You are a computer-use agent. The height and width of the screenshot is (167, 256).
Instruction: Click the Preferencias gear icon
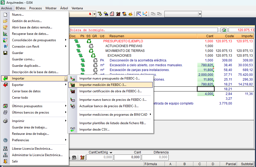(5, 140)
